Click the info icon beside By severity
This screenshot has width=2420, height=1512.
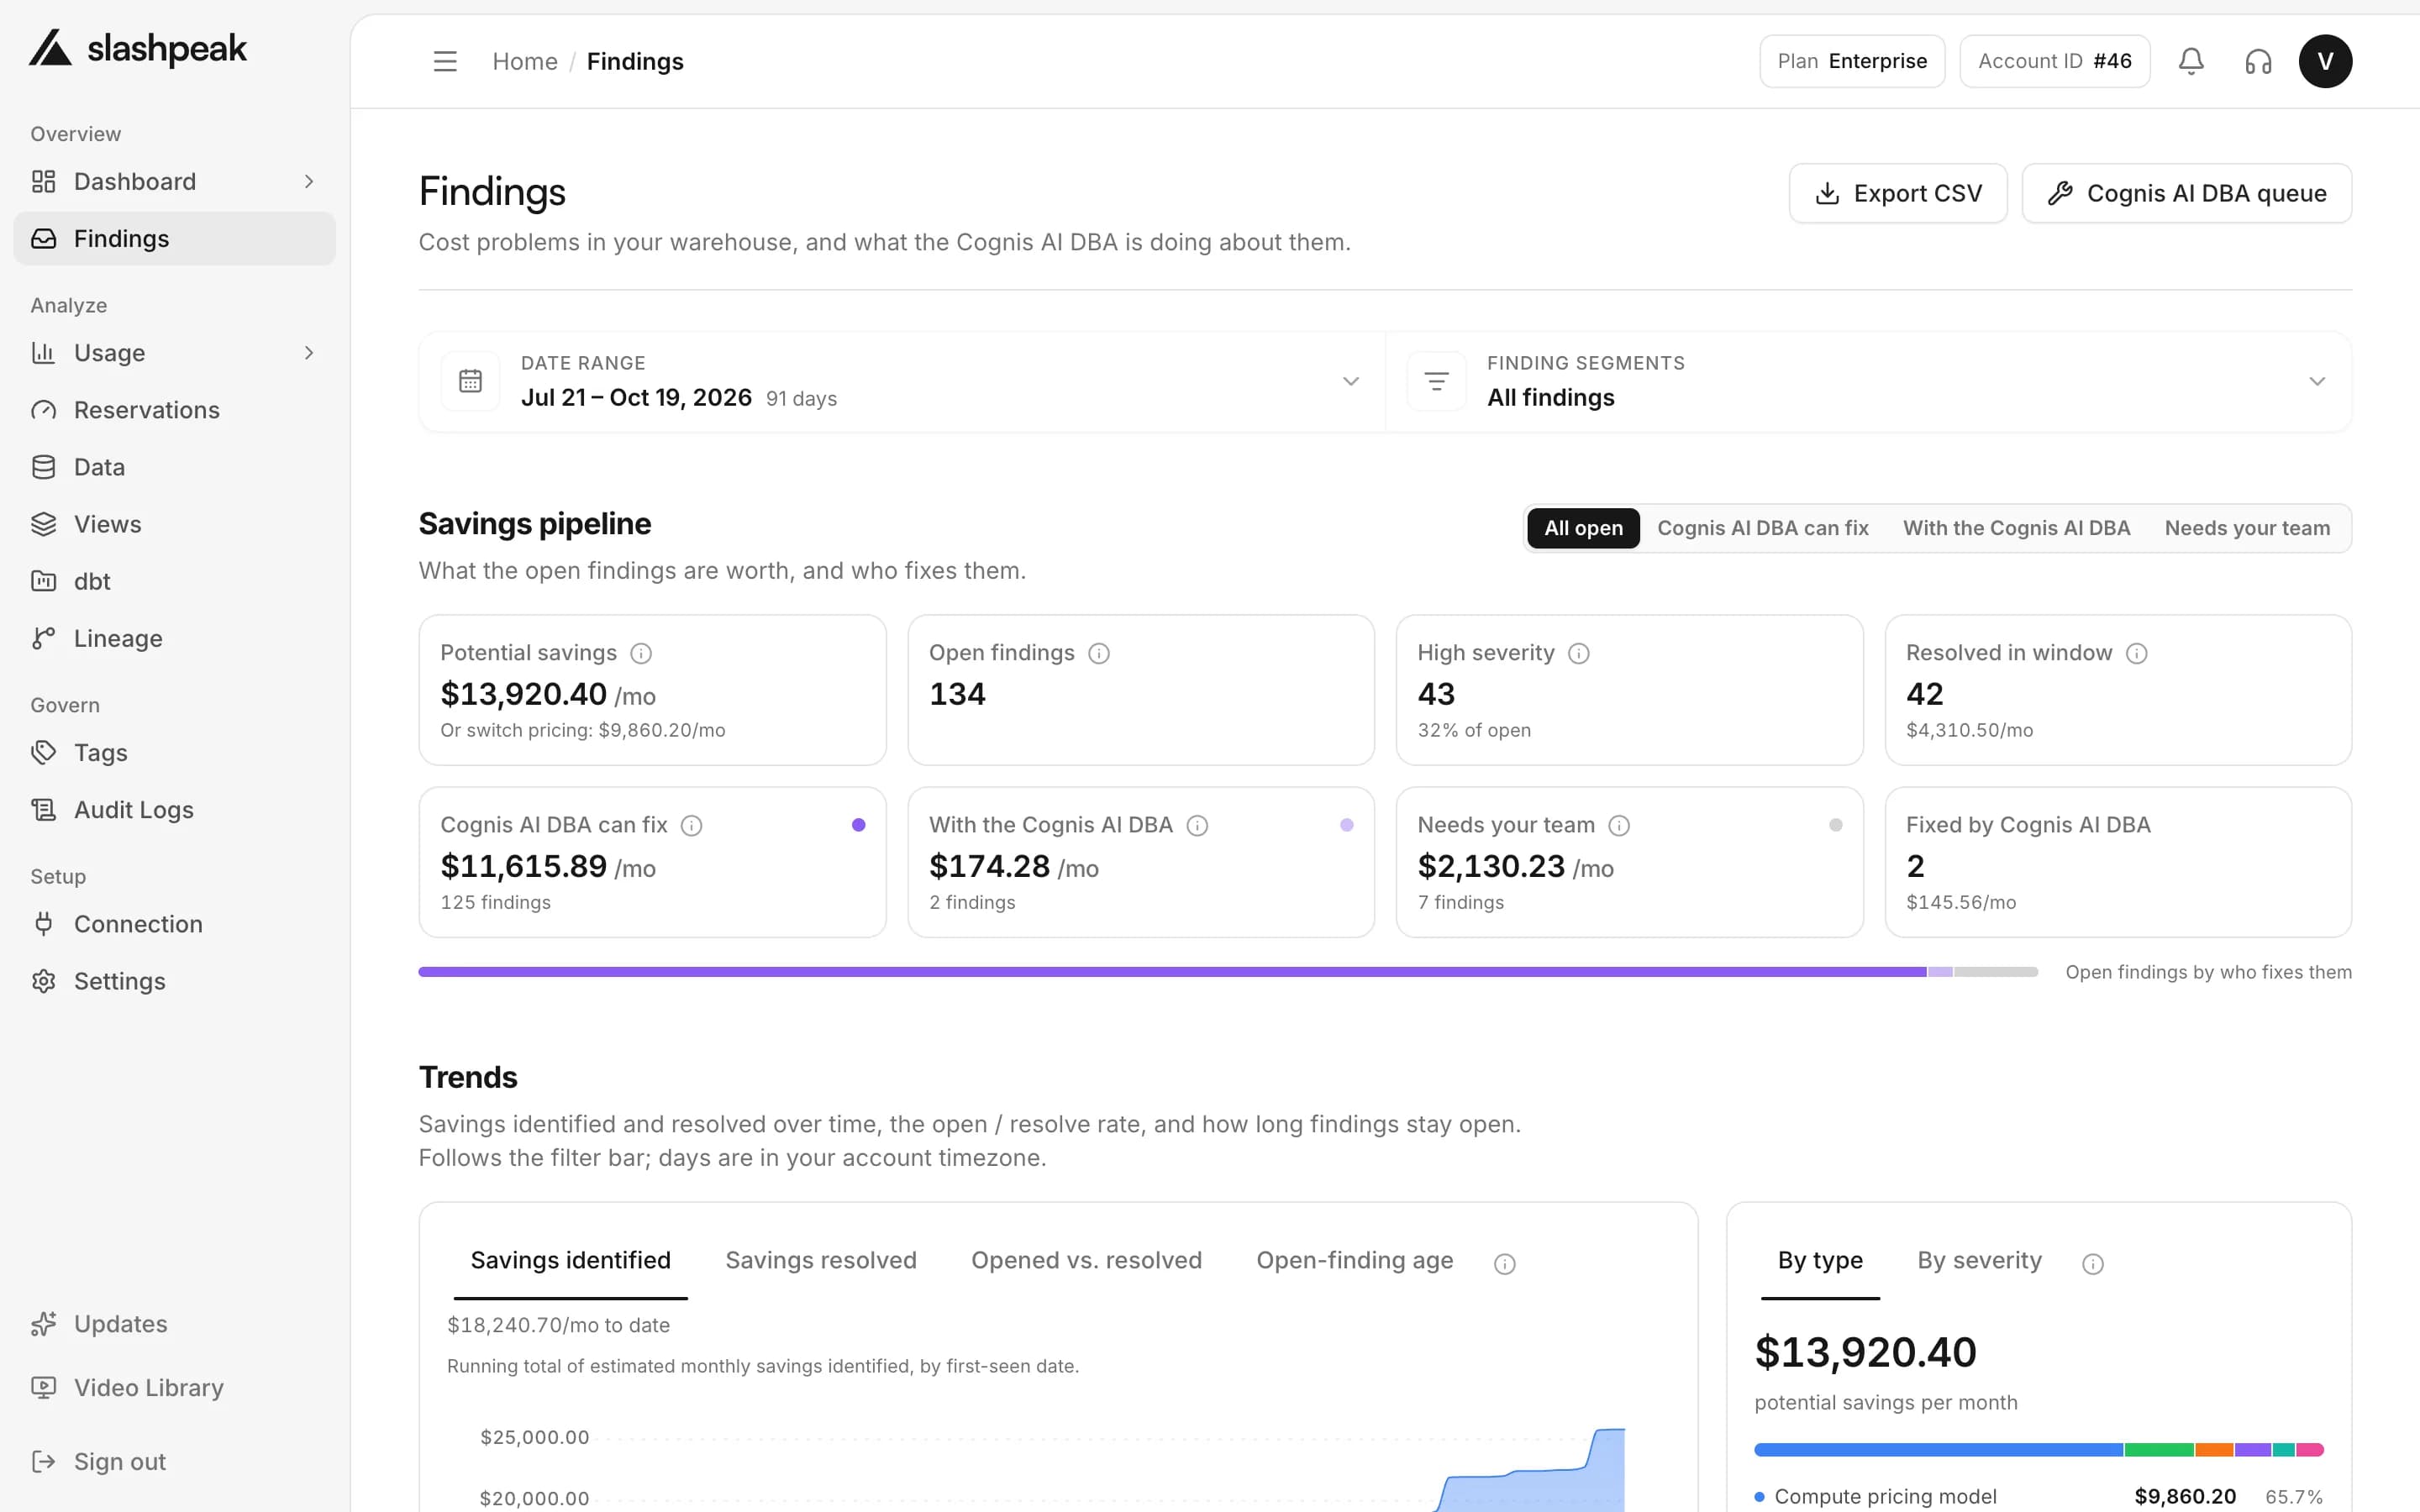tap(2093, 1264)
